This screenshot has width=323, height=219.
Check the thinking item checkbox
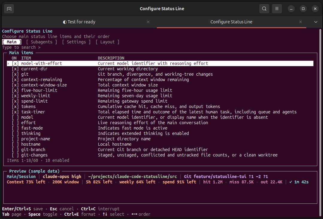[15, 133]
